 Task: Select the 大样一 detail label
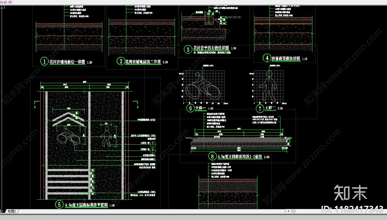[x=201, y=108]
